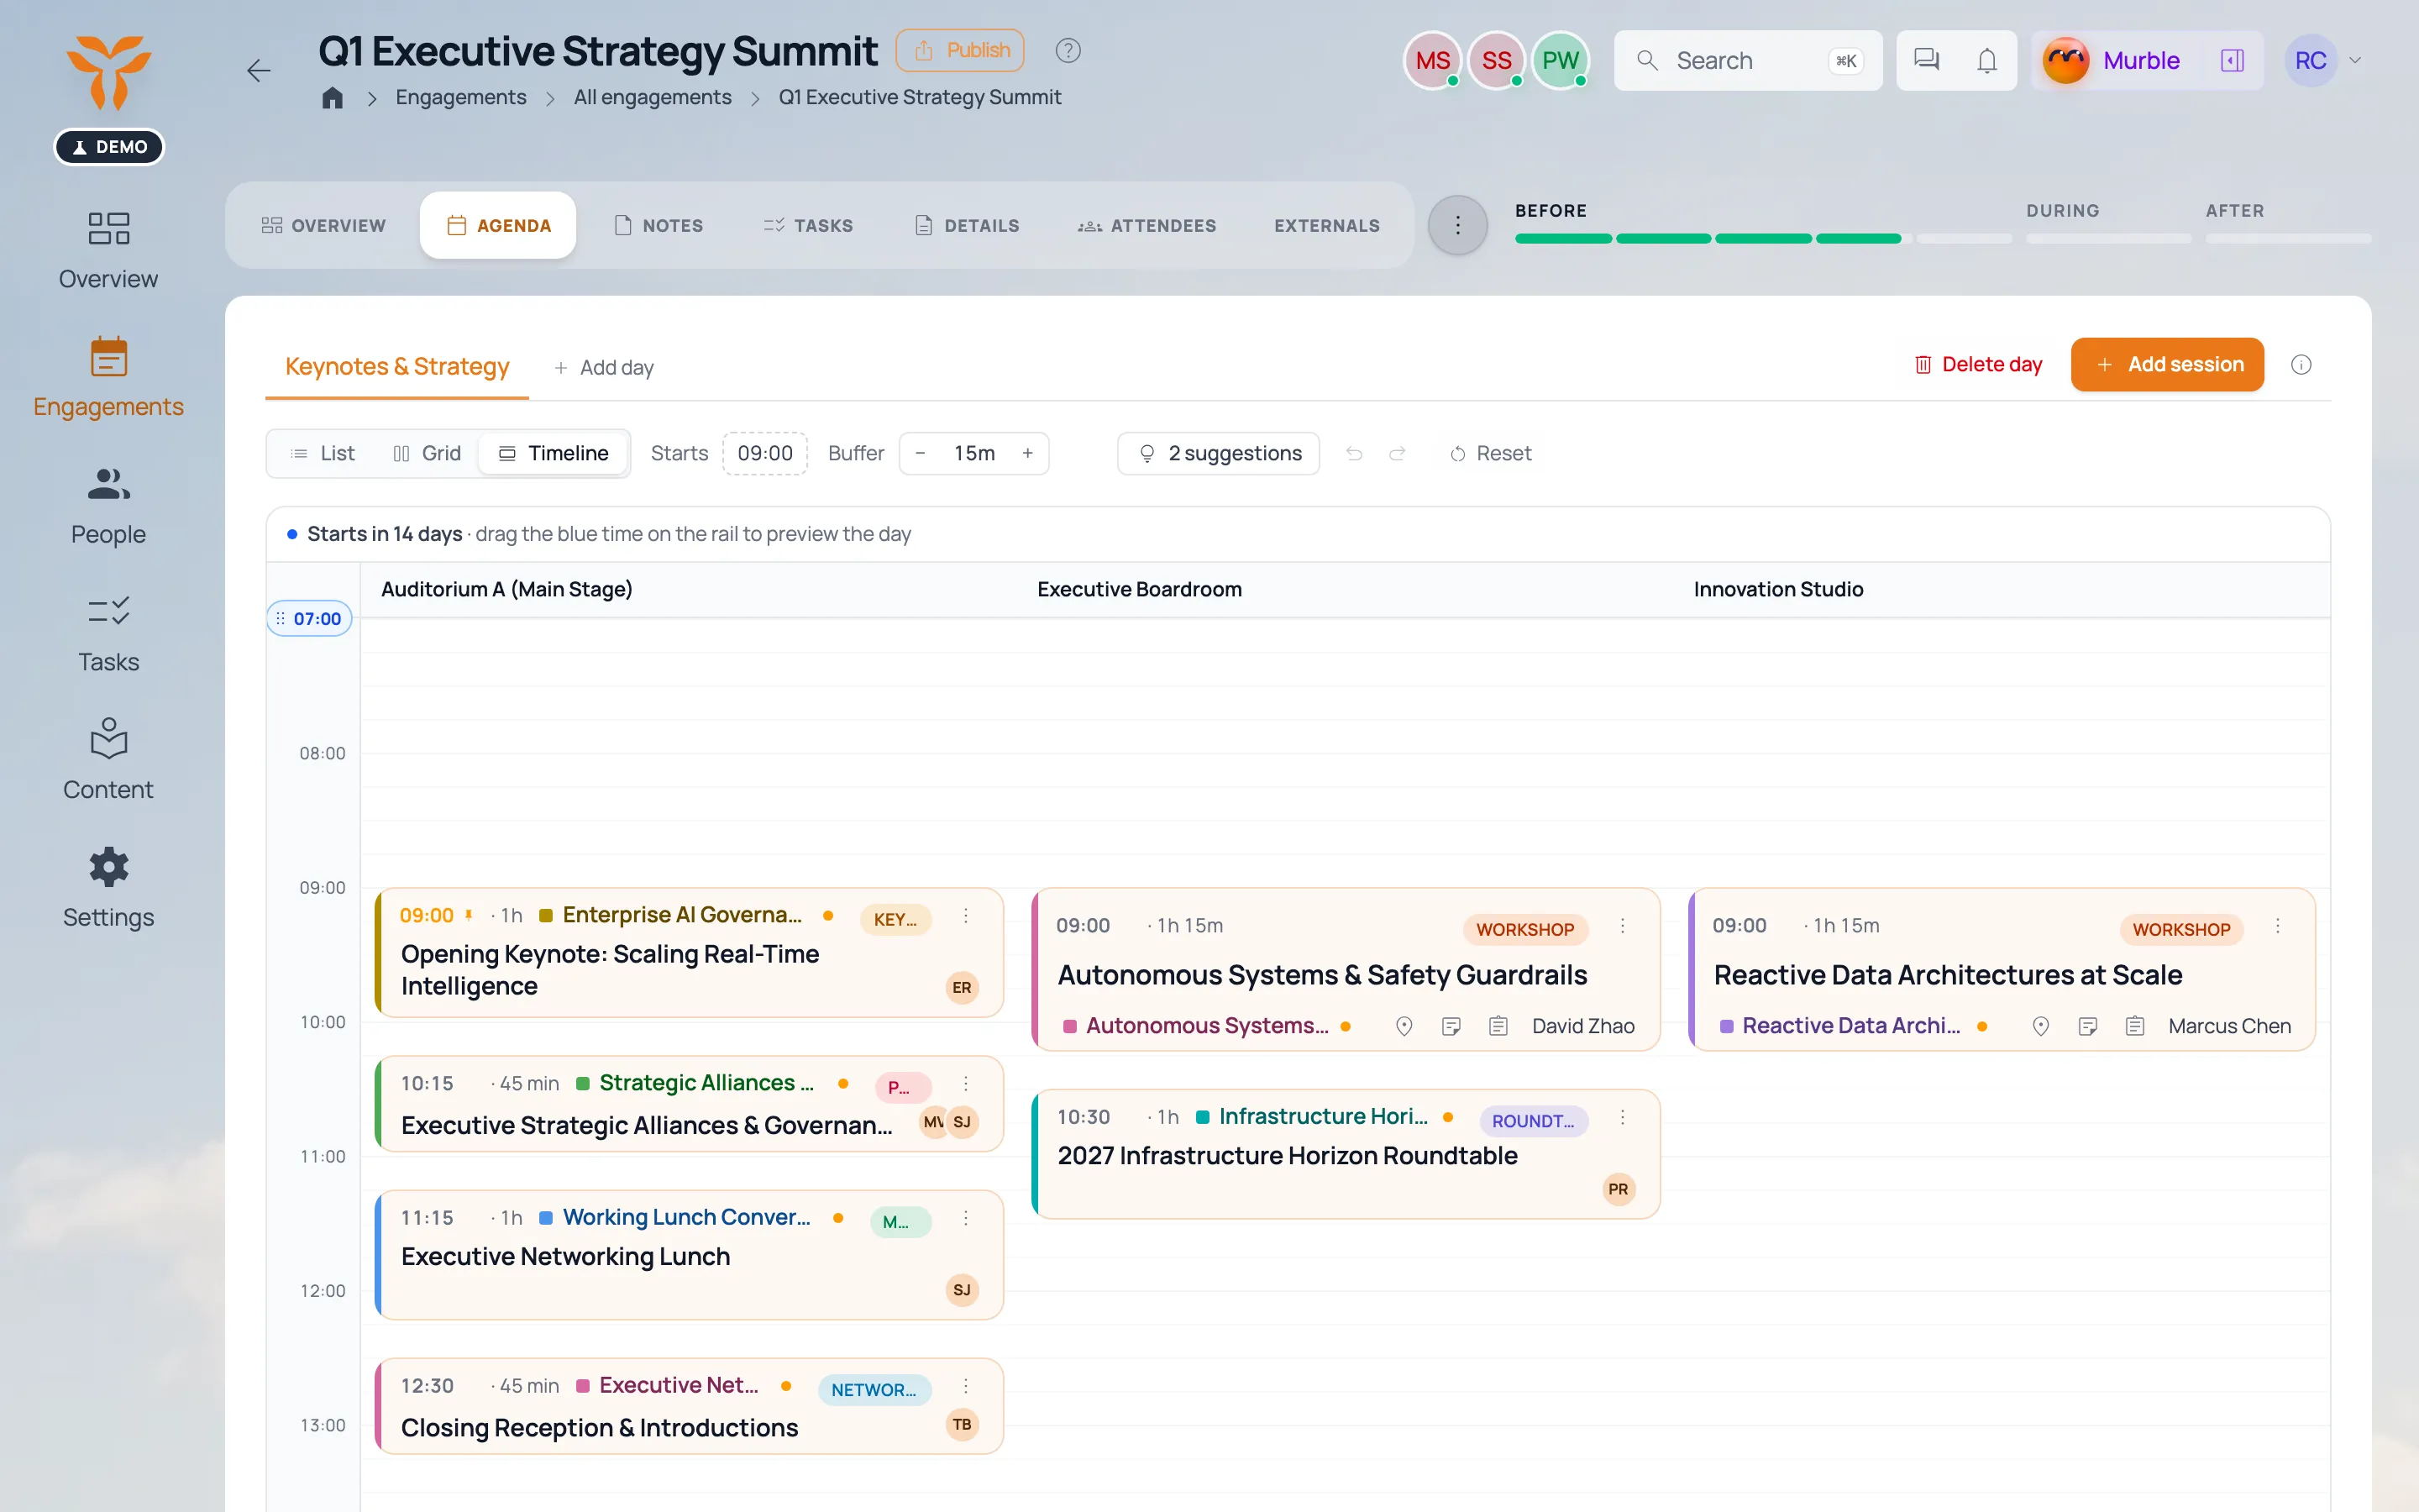Open Tasks in the left sidebar
Viewport: 2419px width, 1512px height.
point(108,633)
